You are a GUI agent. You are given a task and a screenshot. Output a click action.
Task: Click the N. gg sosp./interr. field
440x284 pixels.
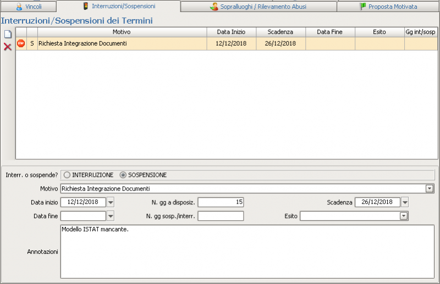(221, 216)
